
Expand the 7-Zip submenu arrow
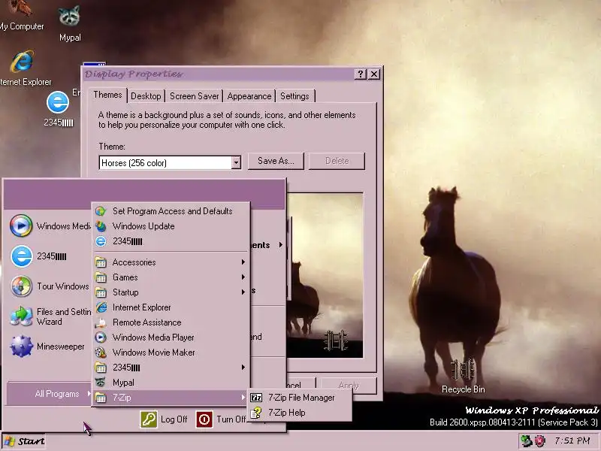(243, 398)
